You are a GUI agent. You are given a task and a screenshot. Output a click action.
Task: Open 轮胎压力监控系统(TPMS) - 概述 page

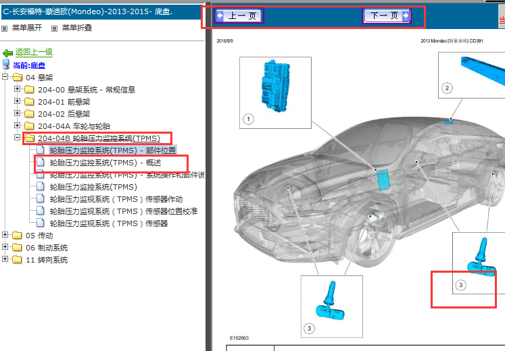pyautogui.click(x=105, y=163)
